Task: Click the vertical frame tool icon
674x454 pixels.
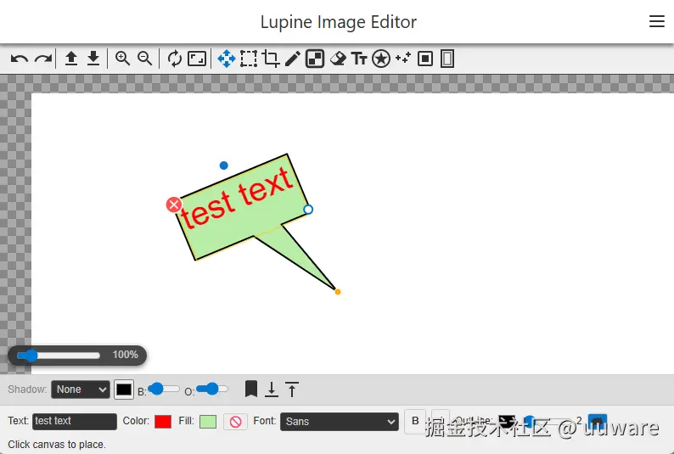Action: pos(447,59)
